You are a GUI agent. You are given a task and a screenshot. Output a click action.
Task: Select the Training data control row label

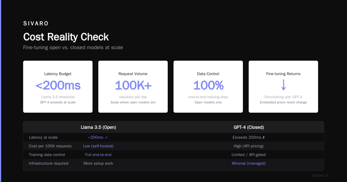[x=47, y=155]
